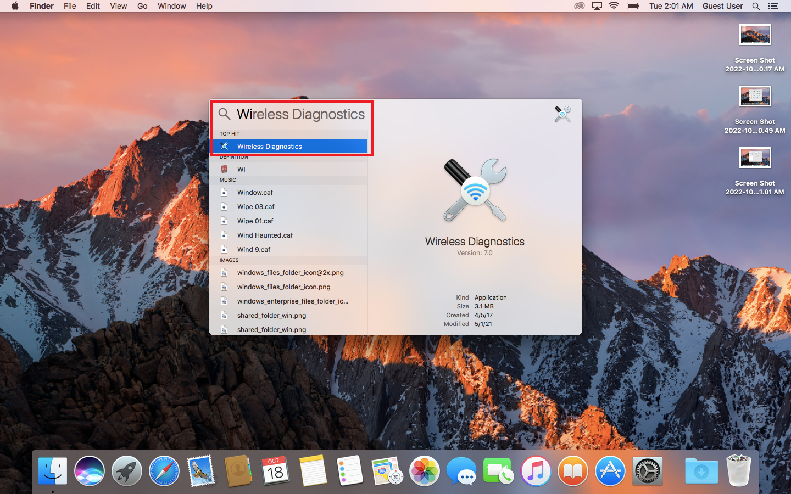
Task: Open Edit menu
Action: (93, 6)
